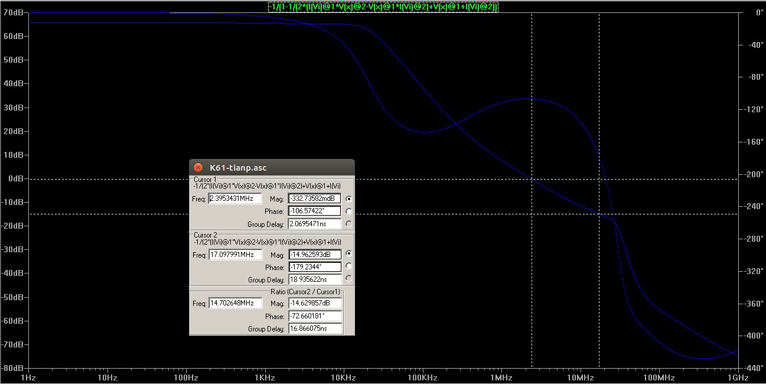This screenshot has height=384, width=766.
Task: Click Cursor 1 Group Delay field 2.0695471ns
Action: [x=315, y=224]
